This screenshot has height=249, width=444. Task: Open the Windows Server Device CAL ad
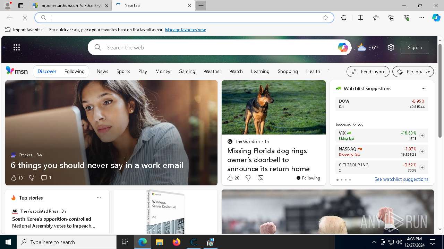pyautogui.click(x=165, y=212)
